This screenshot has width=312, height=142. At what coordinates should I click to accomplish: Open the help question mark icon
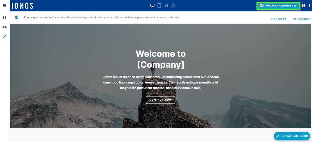coord(303,5)
